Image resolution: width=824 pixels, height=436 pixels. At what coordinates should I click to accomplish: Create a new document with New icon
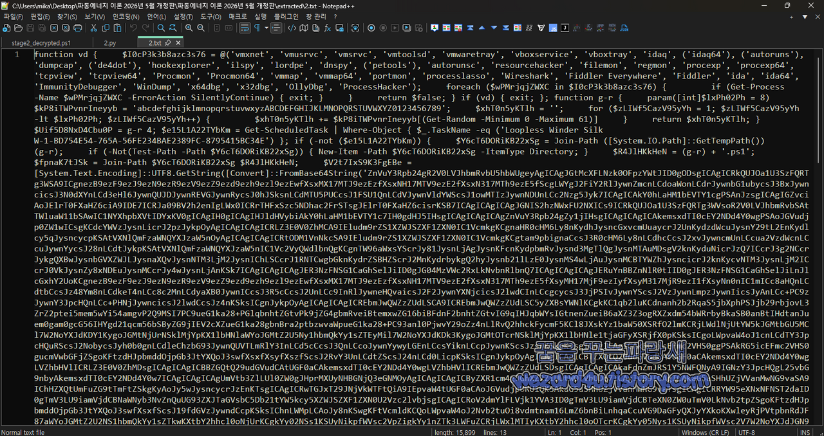click(x=6, y=28)
